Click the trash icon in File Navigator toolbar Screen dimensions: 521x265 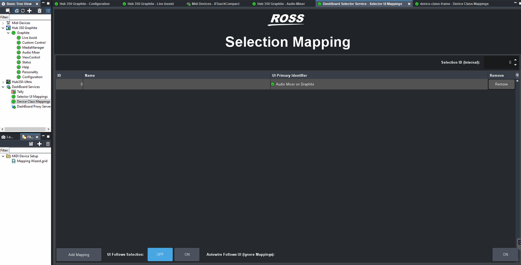[x=48, y=144]
